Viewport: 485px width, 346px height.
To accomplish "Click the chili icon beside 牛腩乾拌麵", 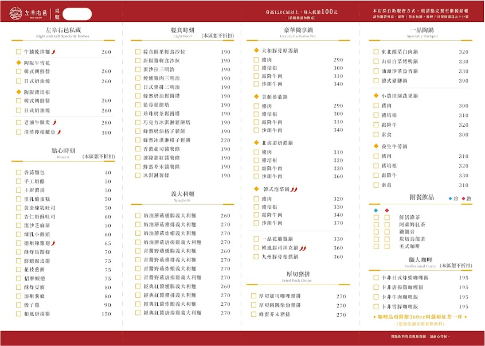I will pyautogui.click(x=53, y=52).
